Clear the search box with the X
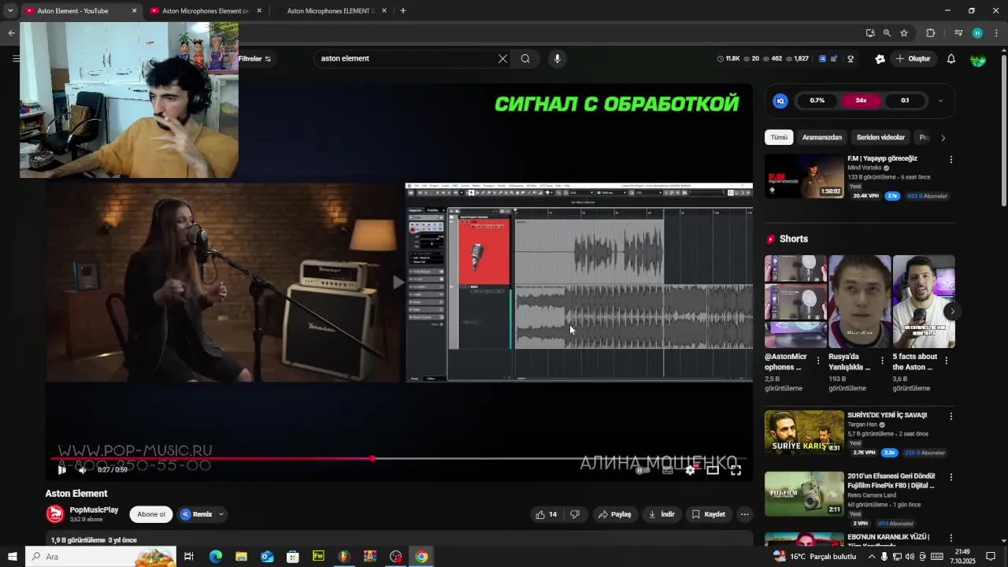The width and height of the screenshot is (1008, 567). [502, 58]
